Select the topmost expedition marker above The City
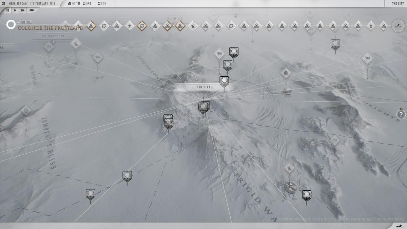 (x=234, y=53)
